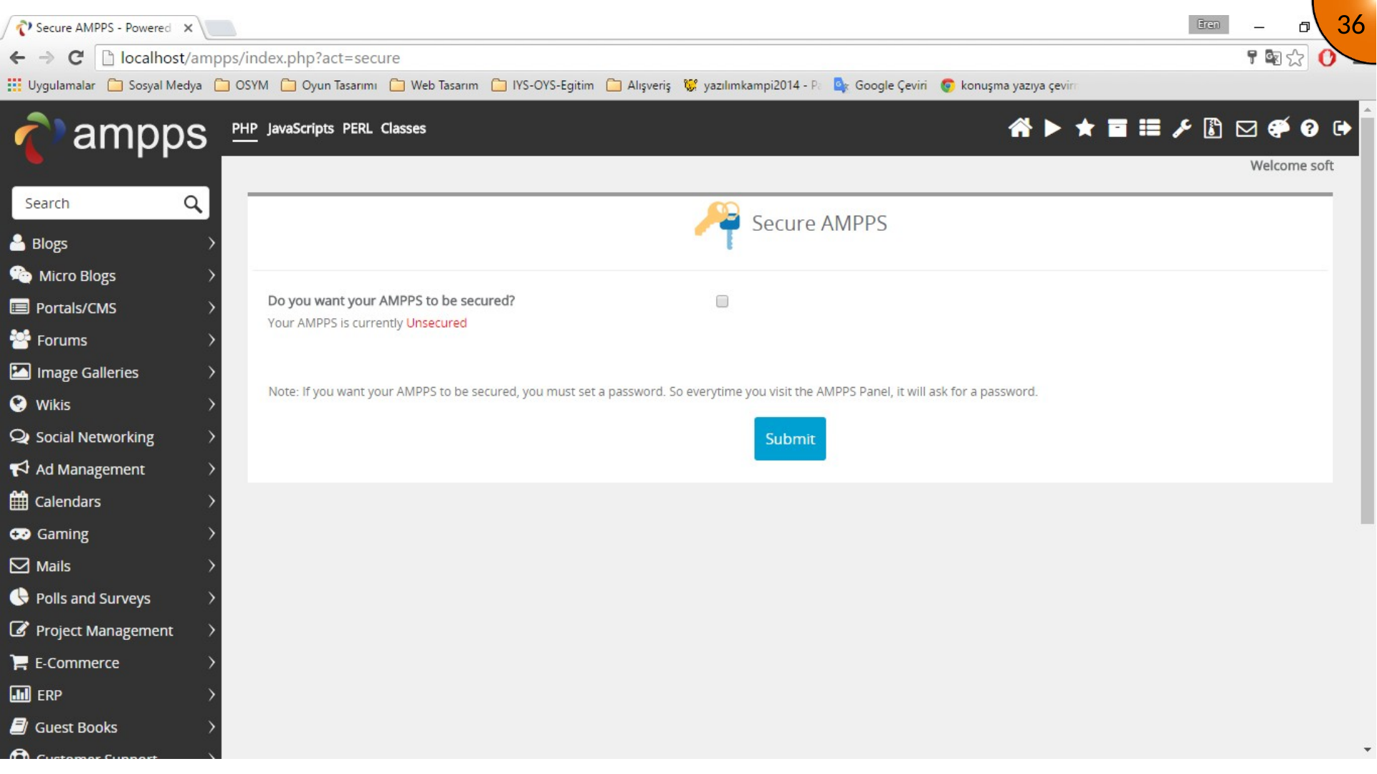The image size is (1377, 774).
Task: Check the secure AMPPS checkbox
Action: [722, 301]
